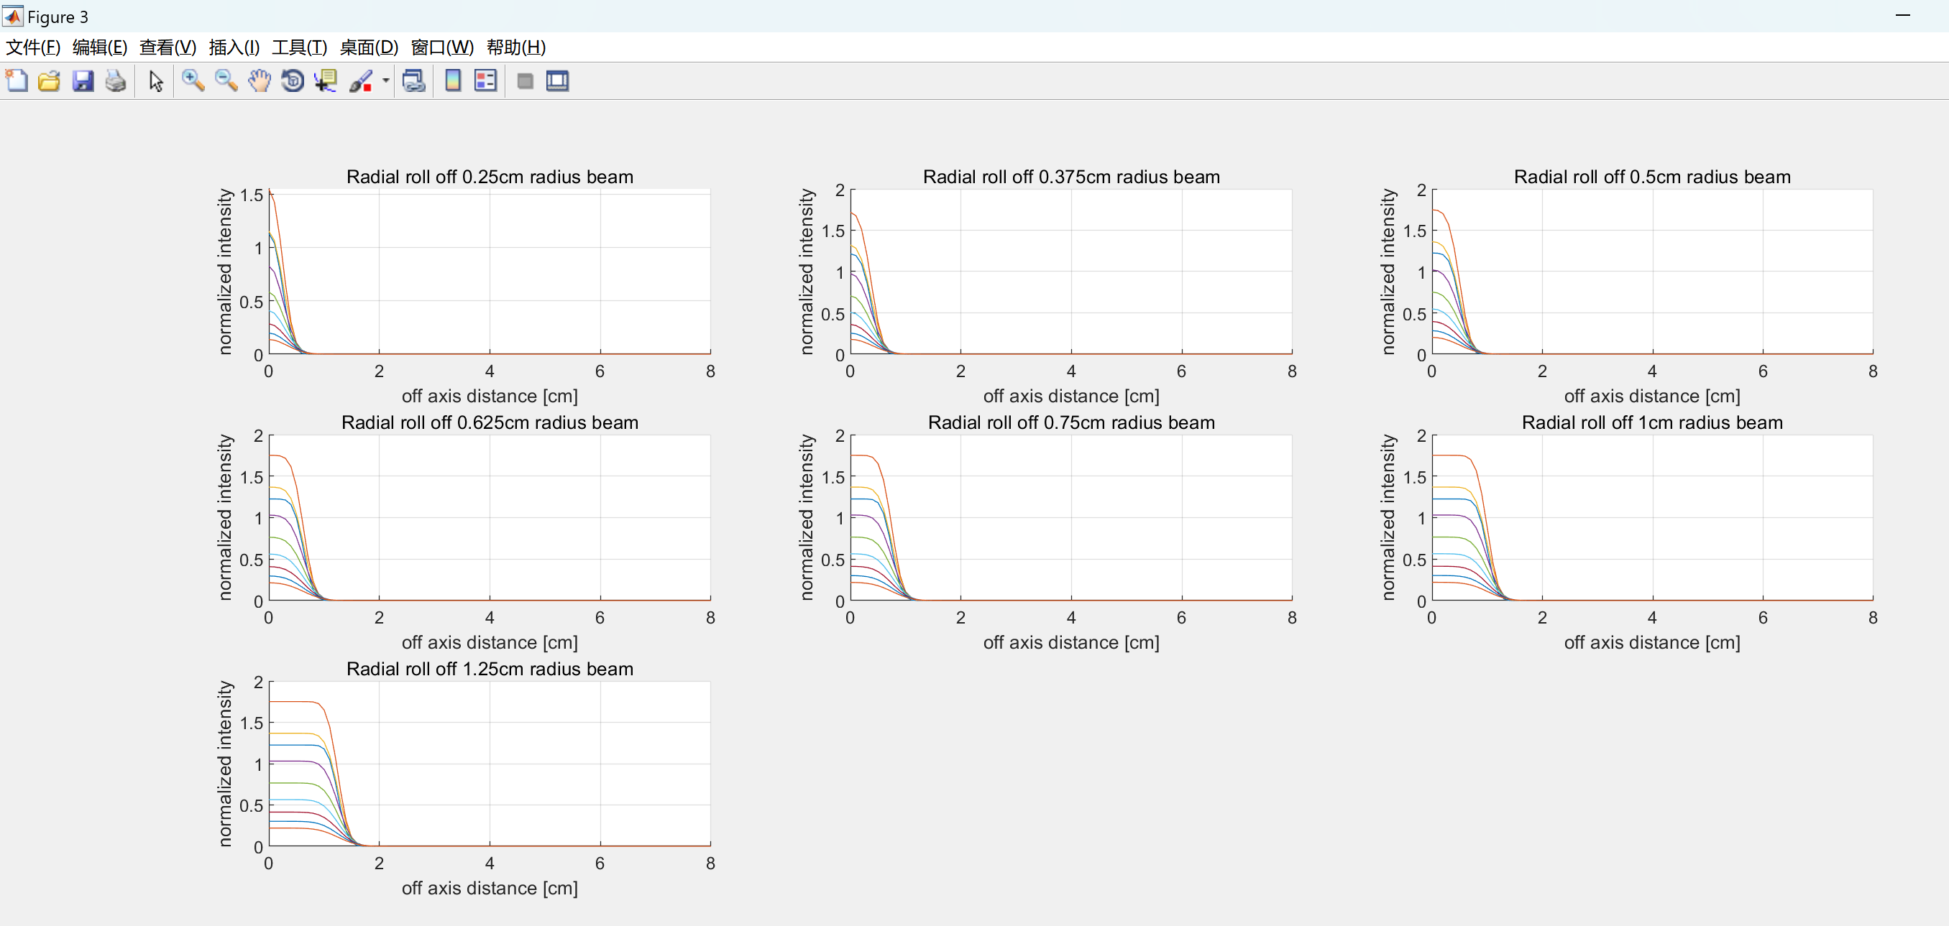Print the figure
1949x926 pixels.
tap(116, 81)
